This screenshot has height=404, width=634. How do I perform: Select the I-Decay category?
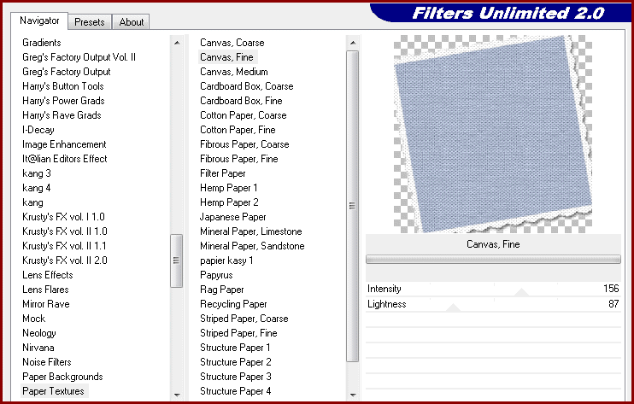click(38, 130)
